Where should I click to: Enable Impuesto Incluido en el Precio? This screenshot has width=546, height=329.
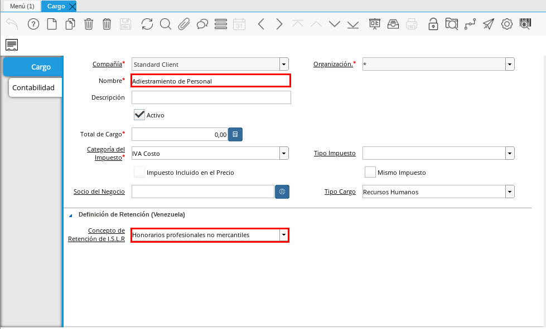139,173
